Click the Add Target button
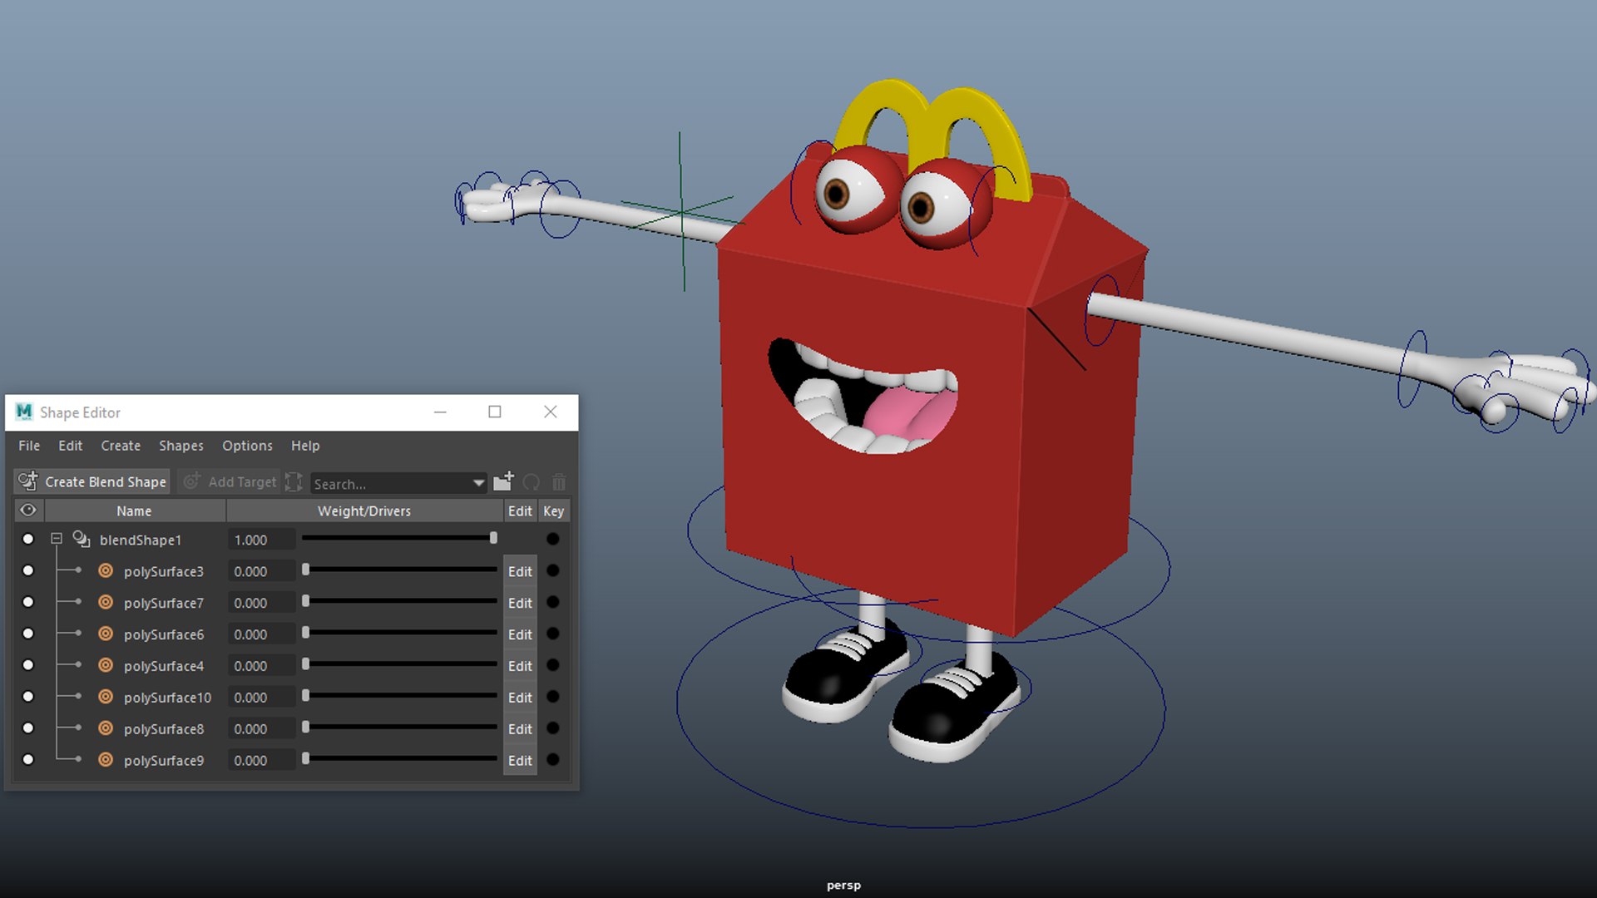Screen dimensions: 1597x898 point(230,481)
